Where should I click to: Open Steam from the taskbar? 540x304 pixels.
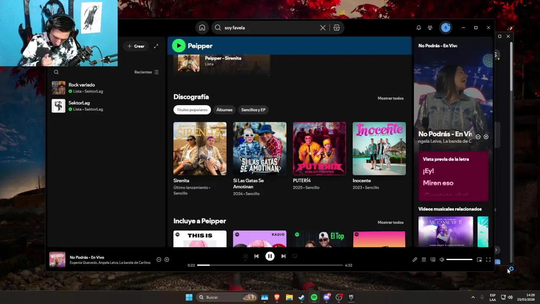(302, 297)
